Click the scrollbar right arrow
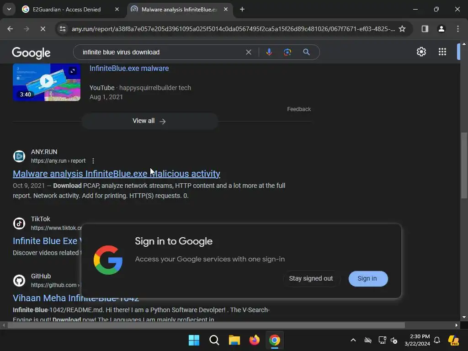The height and width of the screenshot is (351, 468). [x=457, y=325]
